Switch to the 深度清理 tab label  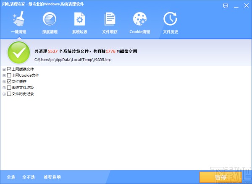click(50, 32)
